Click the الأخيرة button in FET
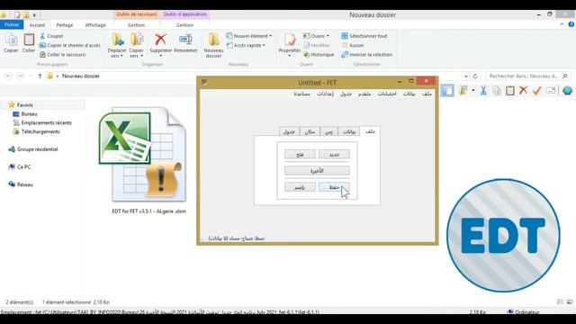 (317, 170)
